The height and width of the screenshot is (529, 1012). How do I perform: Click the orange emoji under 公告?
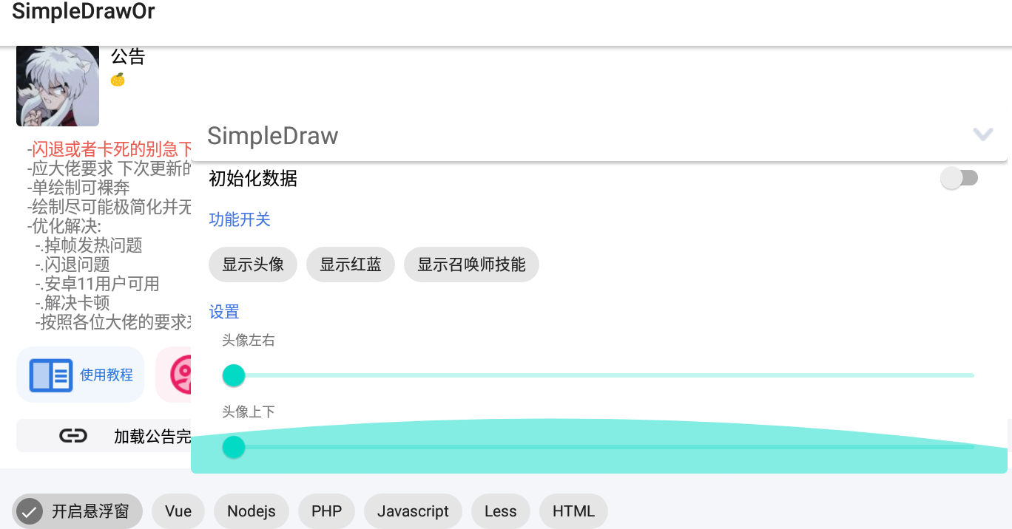tap(118, 80)
